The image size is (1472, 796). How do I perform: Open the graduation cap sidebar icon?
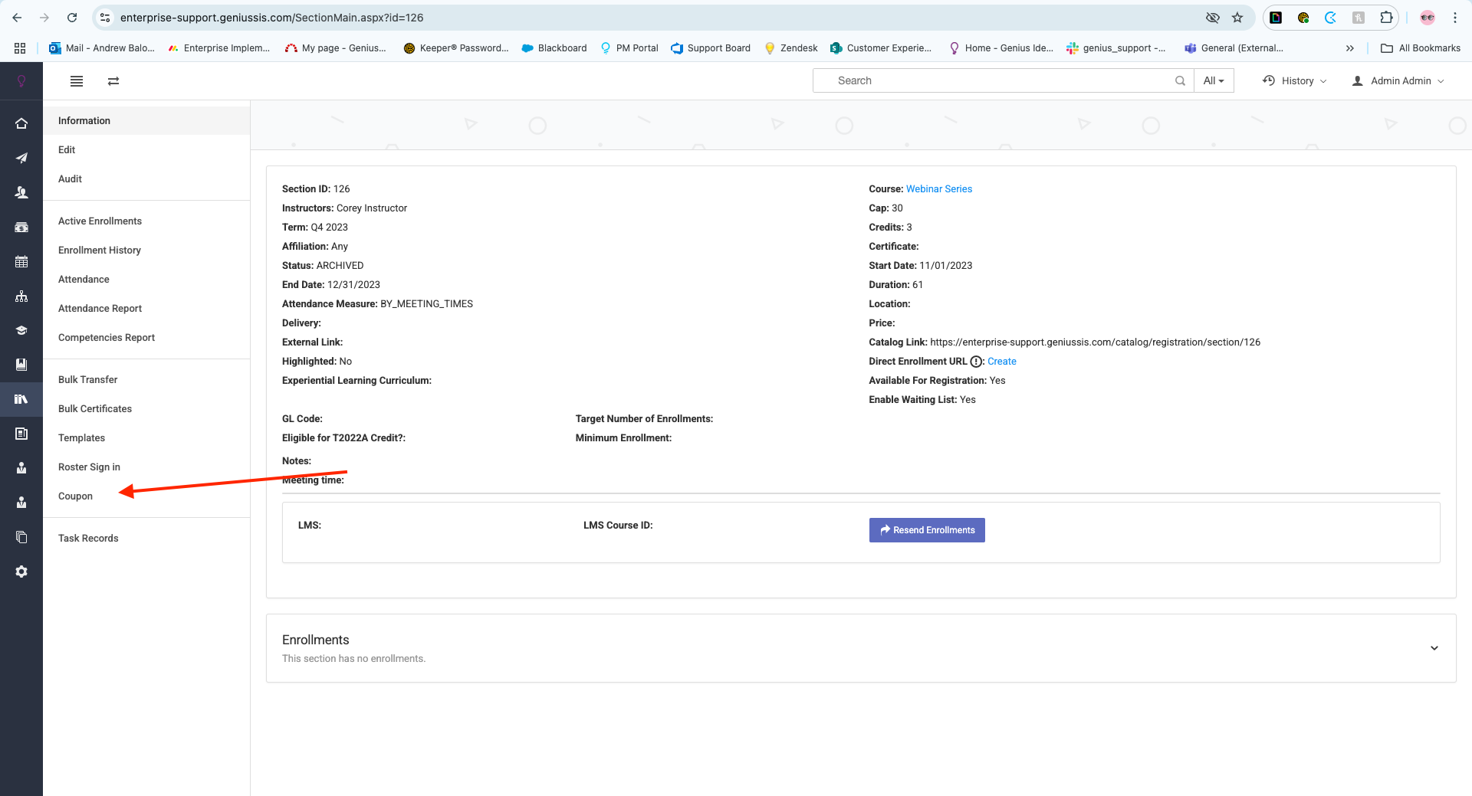pos(21,330)
